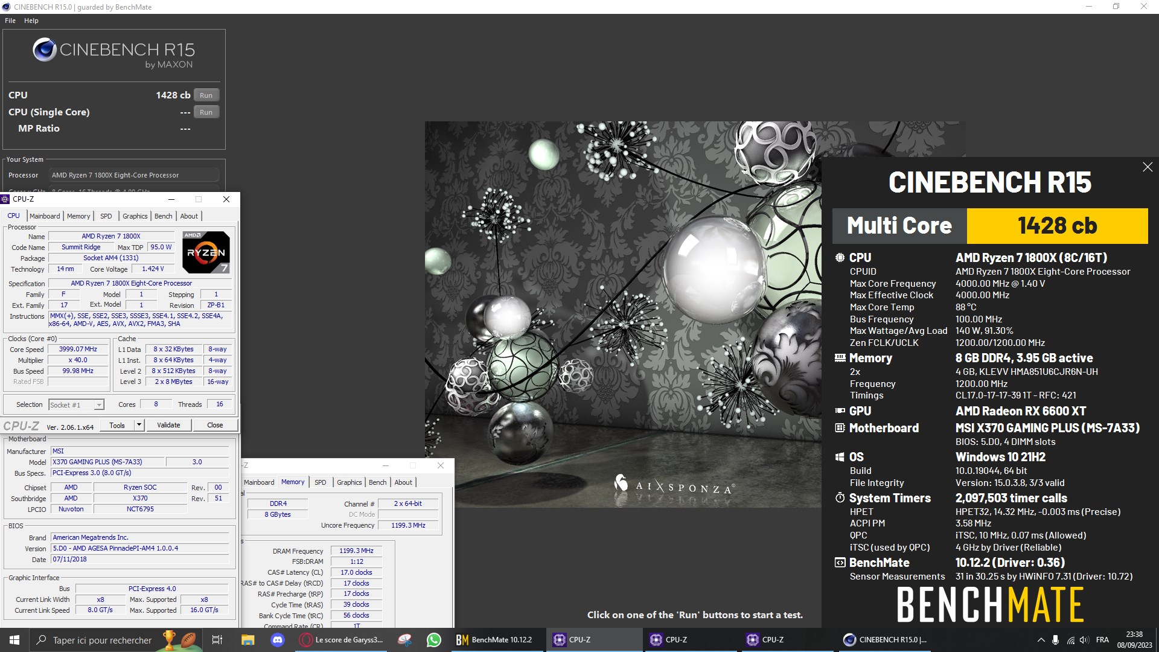Click the Cores field showing 8
1159x652 pixels.
[156, 404]
